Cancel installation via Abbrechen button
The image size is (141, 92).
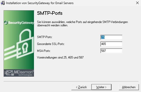[129, 87]
